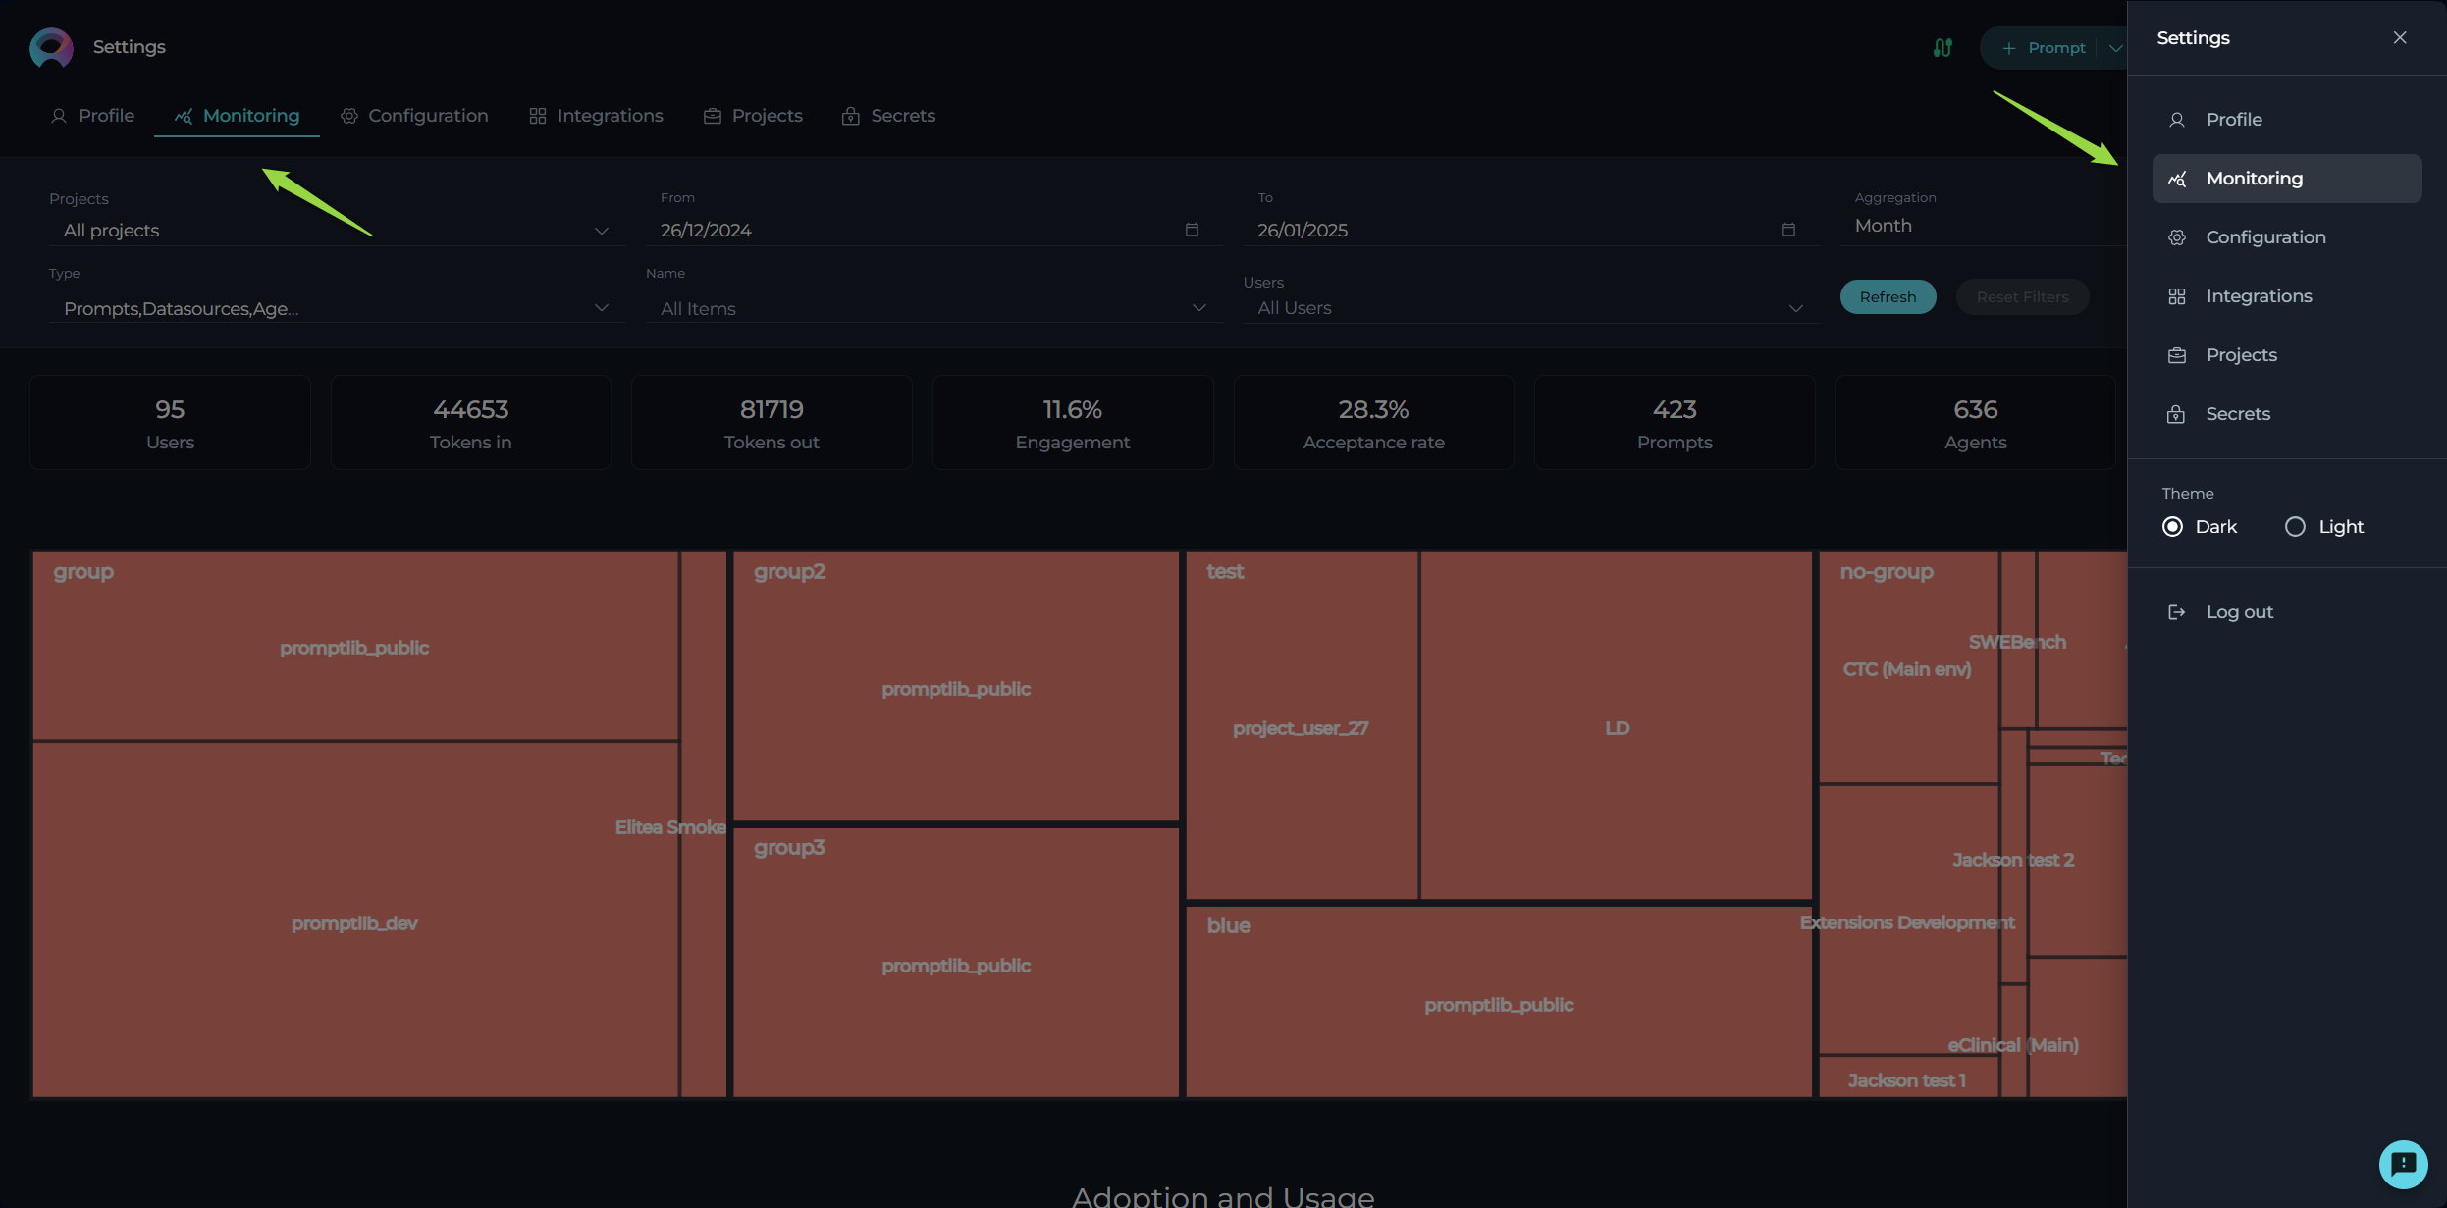Click the Profile tab person icon

pos(59,116)
